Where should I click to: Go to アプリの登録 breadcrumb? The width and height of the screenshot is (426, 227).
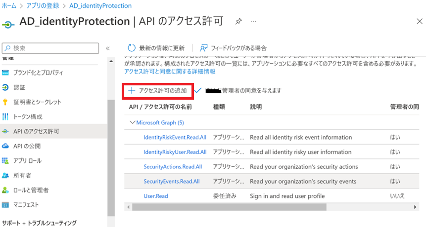click(x=43, y=6)
